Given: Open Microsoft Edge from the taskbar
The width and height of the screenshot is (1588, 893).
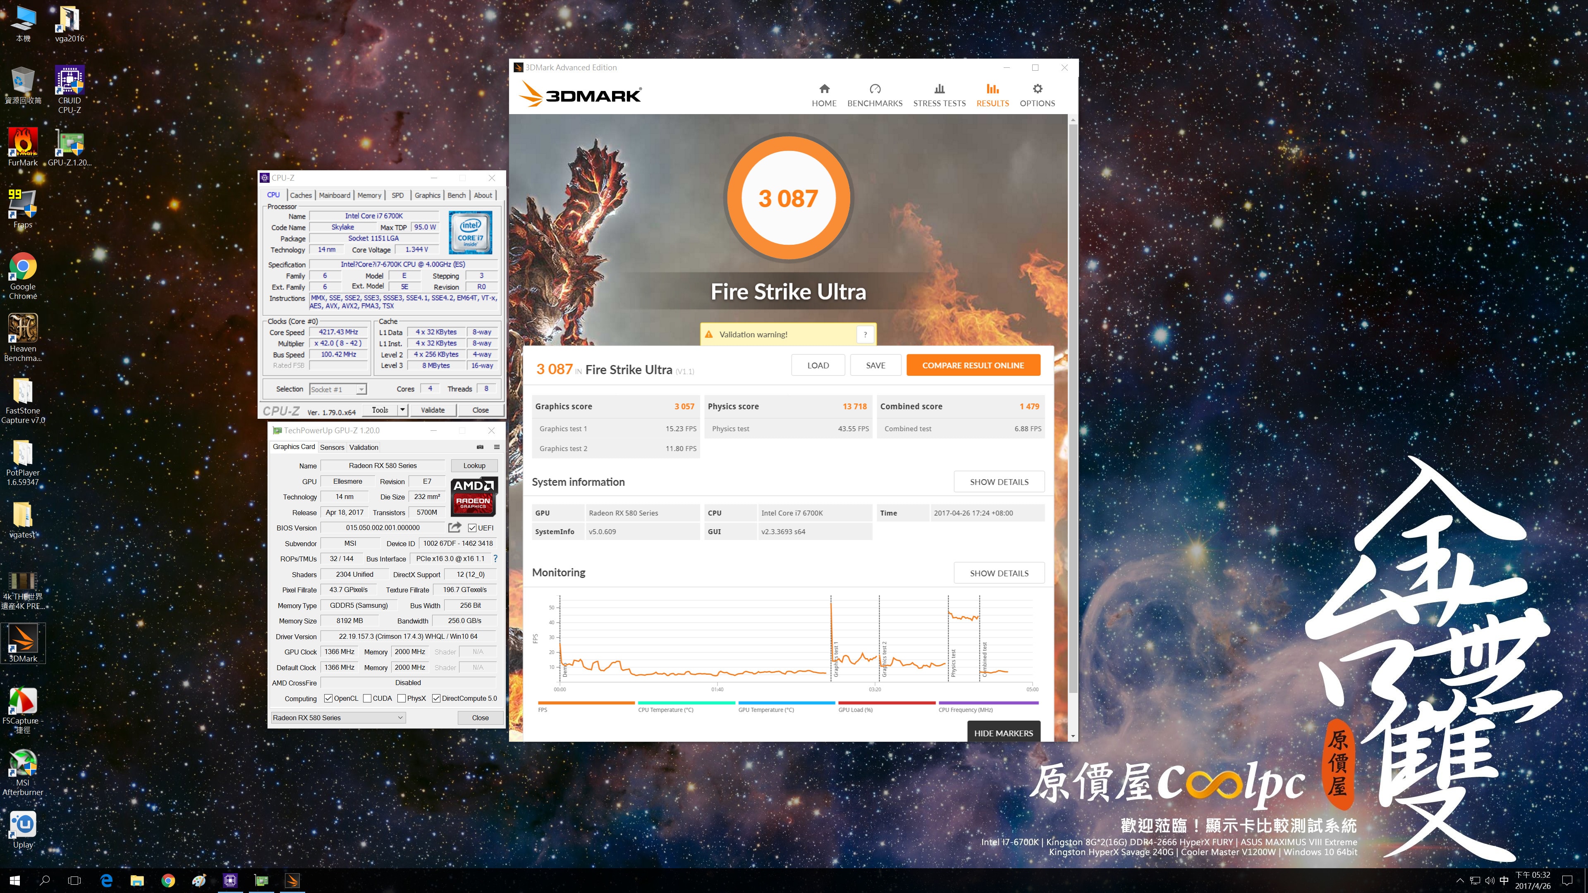Looking at the screenshot, I should 106,880.
